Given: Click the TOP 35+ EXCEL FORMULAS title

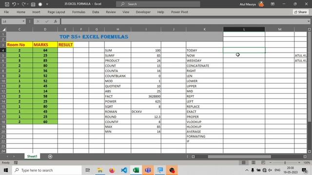Looking at the screenshot, I should pos(94,37).
